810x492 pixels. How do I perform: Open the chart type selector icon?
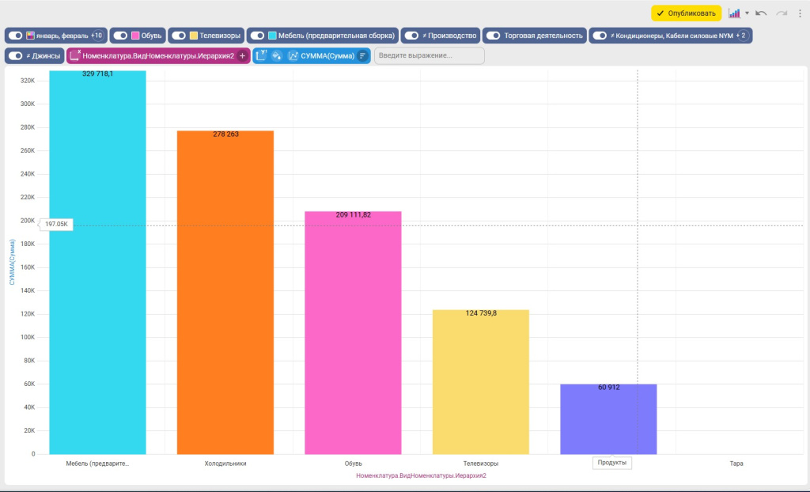[734, 13]
